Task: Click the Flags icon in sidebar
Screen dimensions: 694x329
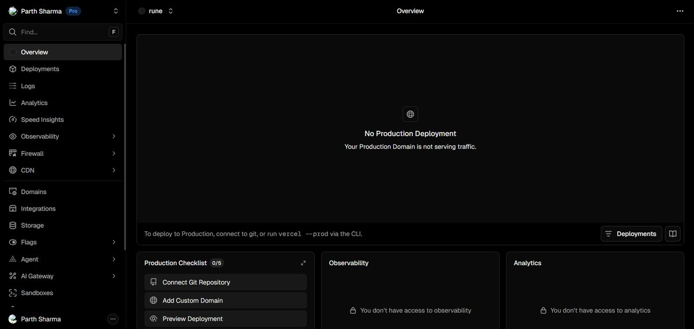Action: (13, 242)
